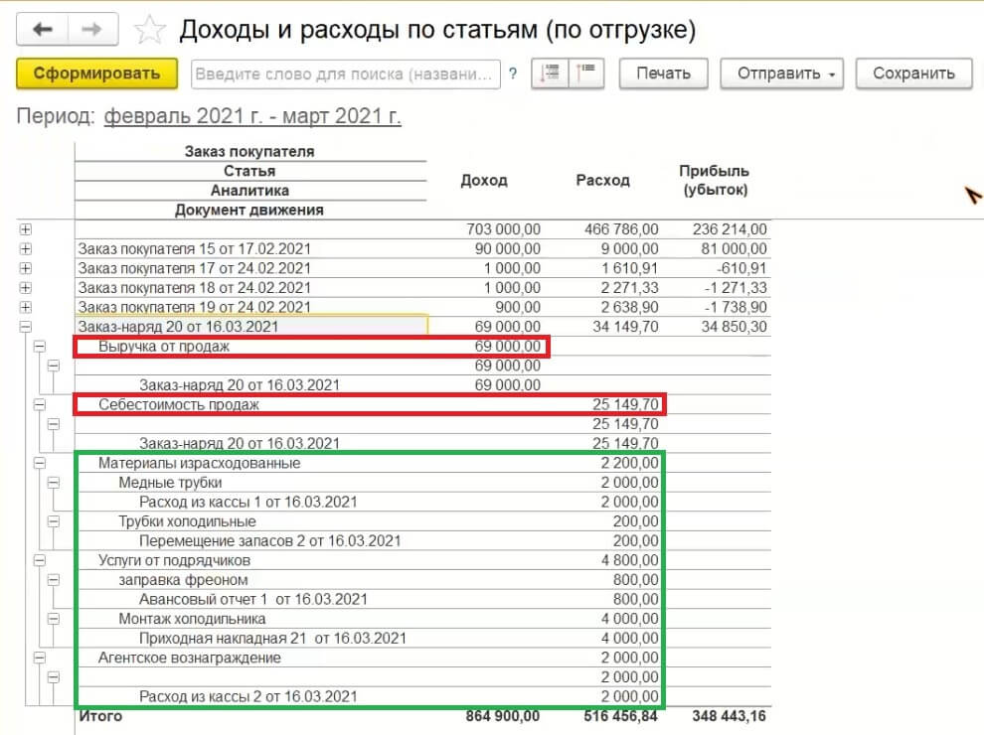Expand Заказ покупателя 17 от 24.02.2021
Viewport: 984px width, 735px height.
tap(26, 268)
